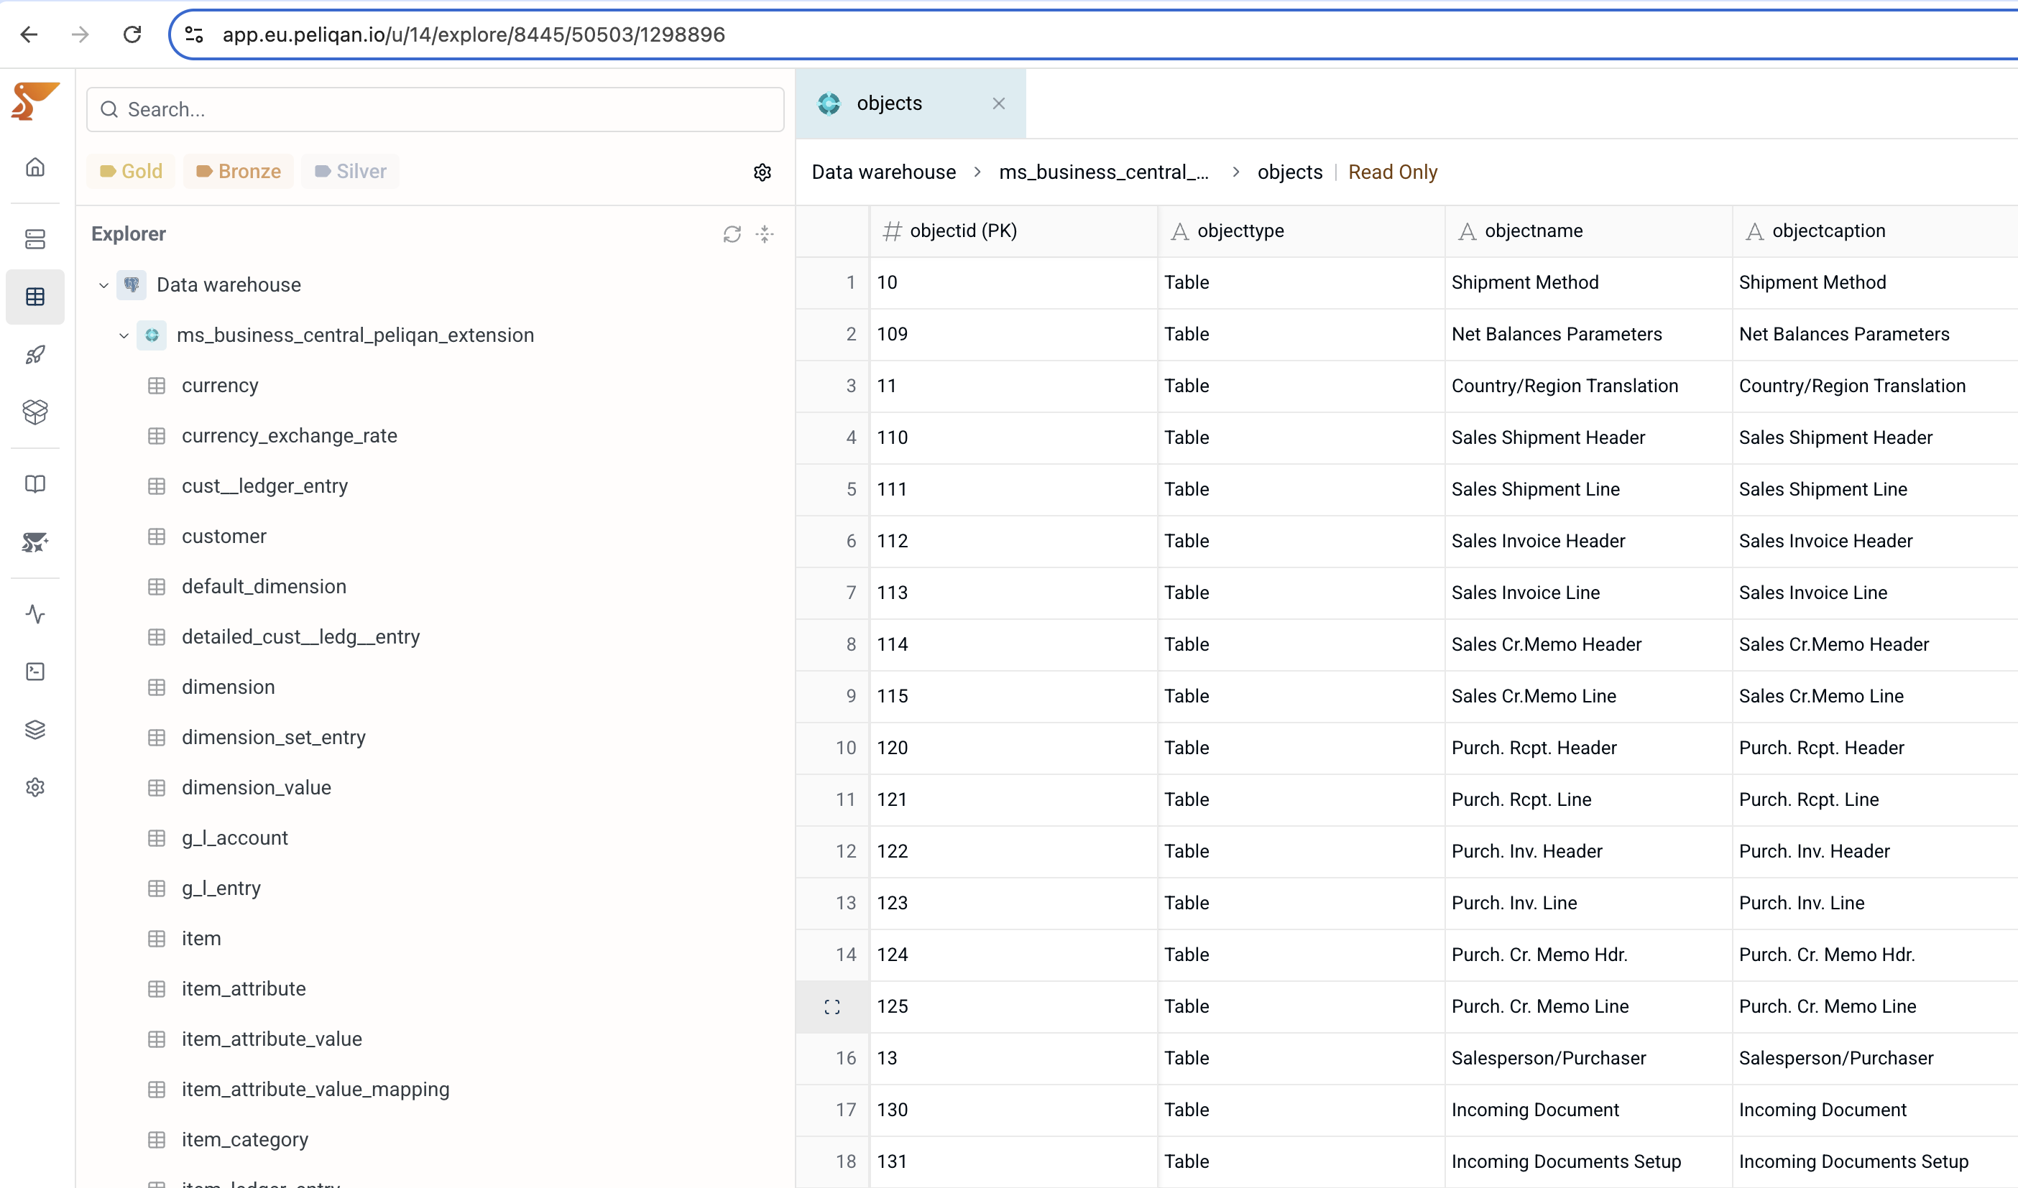Click the tag settings gear next to Silver
The image size is (2018, 1188).
pyautogui.click(x=762, y=172)
